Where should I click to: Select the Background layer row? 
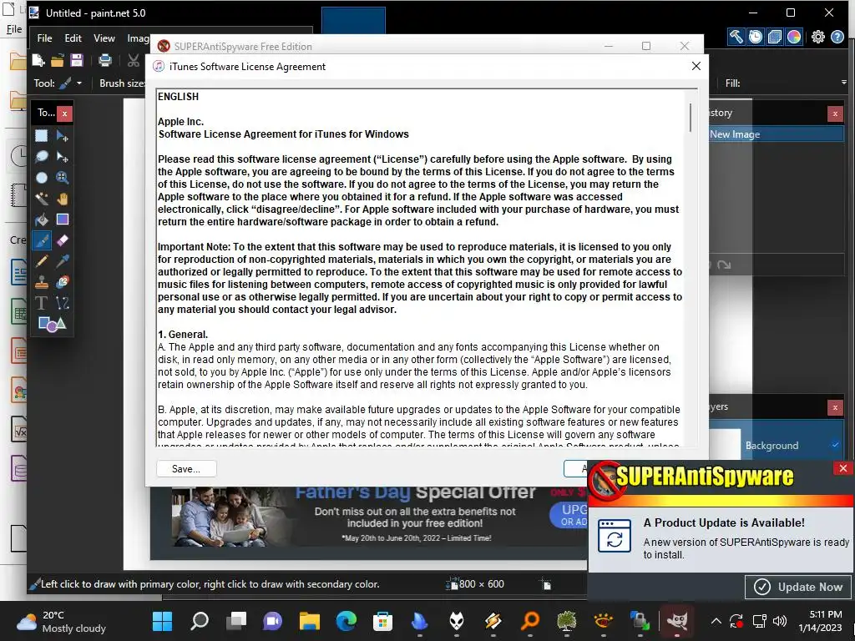[776, 446]
